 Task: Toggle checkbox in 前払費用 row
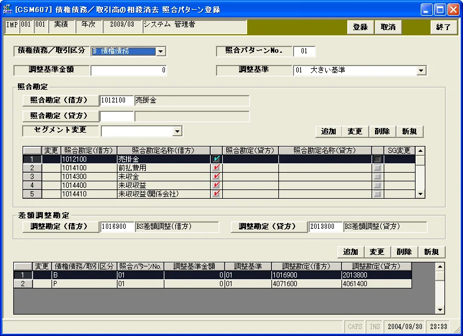(216, 168)
